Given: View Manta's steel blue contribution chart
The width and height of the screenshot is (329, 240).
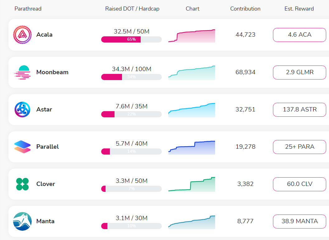Looking at the screenshot, I should tap(191, 222).
